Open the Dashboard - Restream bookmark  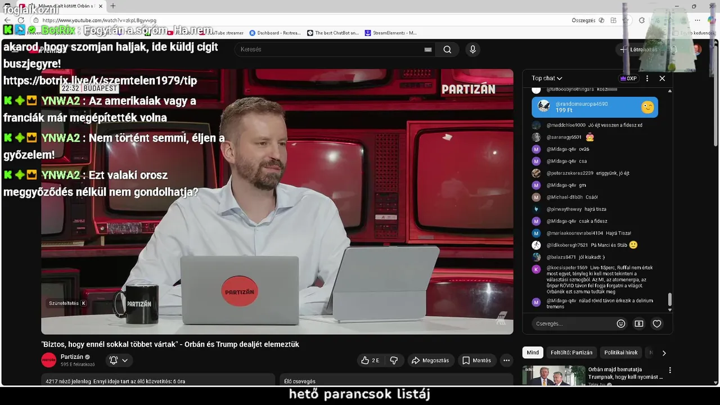tap(275, 33)
